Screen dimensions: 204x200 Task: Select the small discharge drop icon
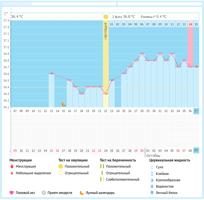pos(12,173)
